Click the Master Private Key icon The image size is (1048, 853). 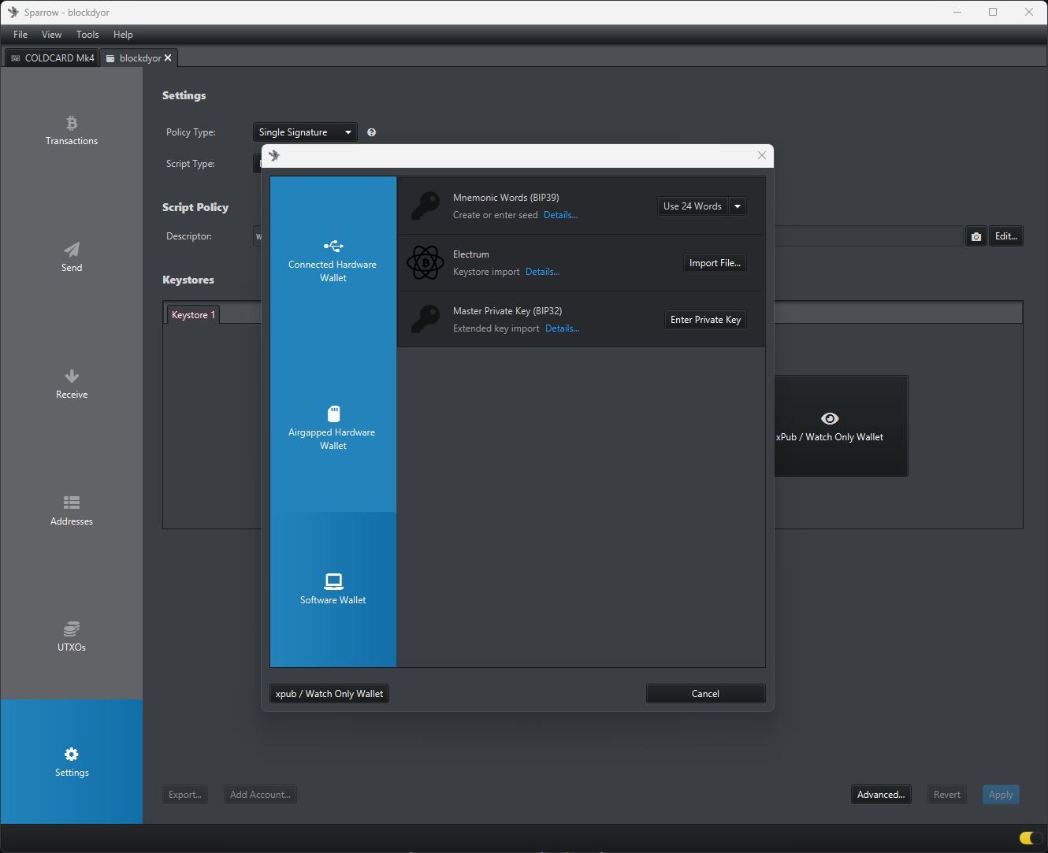[426, 319]
